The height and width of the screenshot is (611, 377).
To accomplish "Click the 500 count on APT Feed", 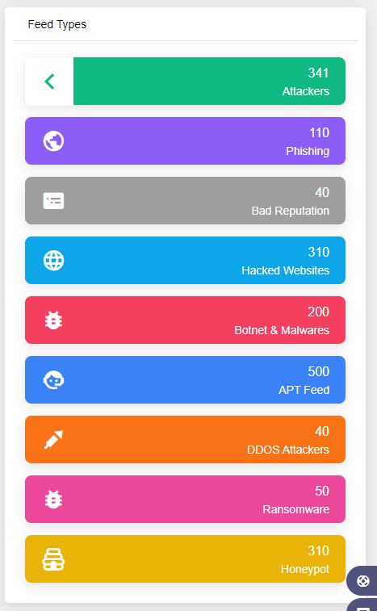I will pos(319,371).
